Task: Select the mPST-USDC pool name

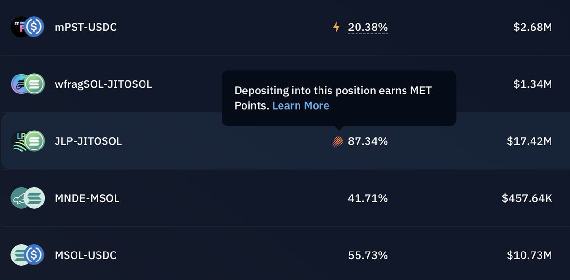Action: point(86,27)
